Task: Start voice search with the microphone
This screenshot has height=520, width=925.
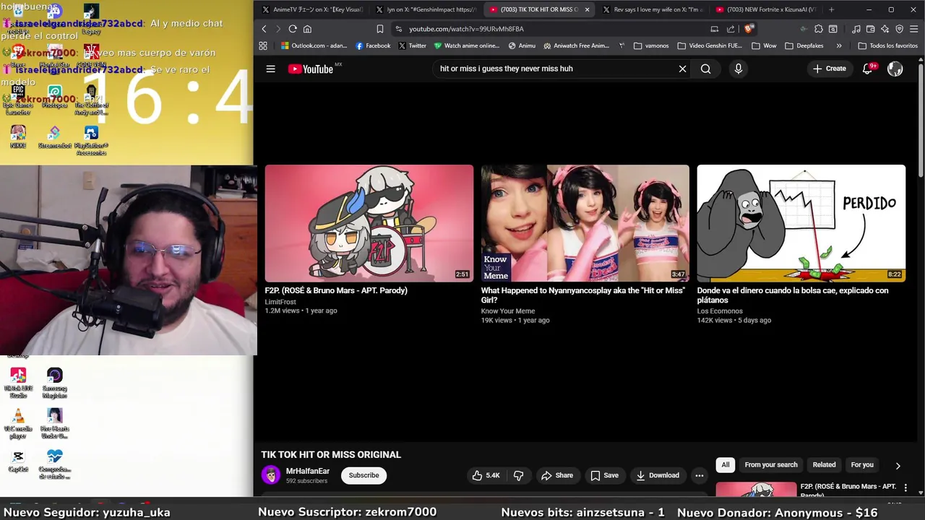Action: point(738,69)
